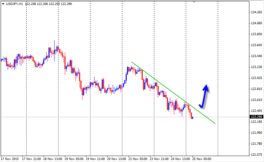Select the 19 Nov 05:00 time label
264x162 pixels.
[x=74, y=159]
